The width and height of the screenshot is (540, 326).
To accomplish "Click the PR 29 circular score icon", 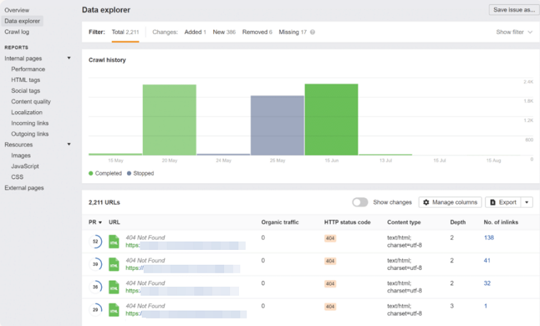I will coord(96,309).
